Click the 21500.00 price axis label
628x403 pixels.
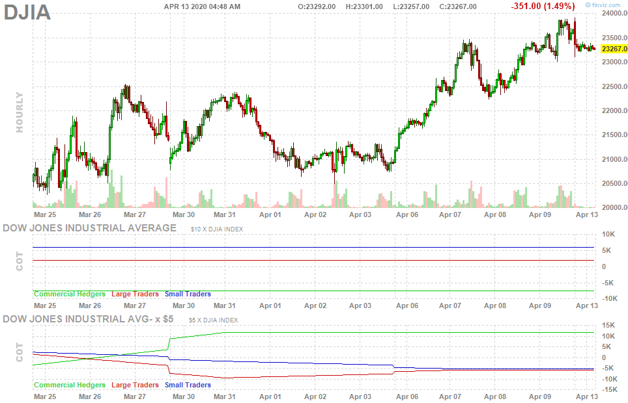pos(615,135)
